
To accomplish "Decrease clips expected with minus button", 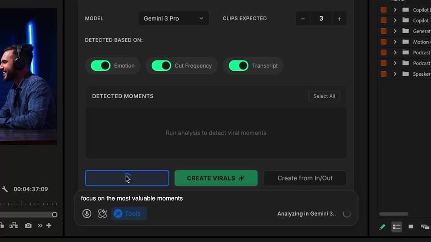I will point(303,19).
